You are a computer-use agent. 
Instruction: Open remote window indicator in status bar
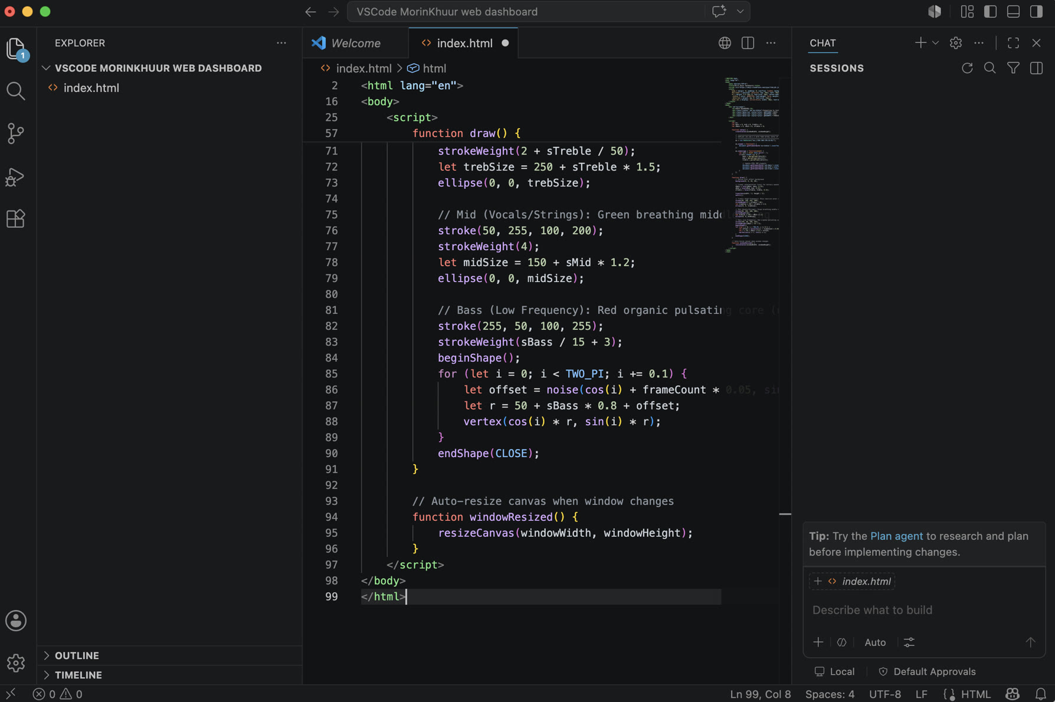click(11, 694)
